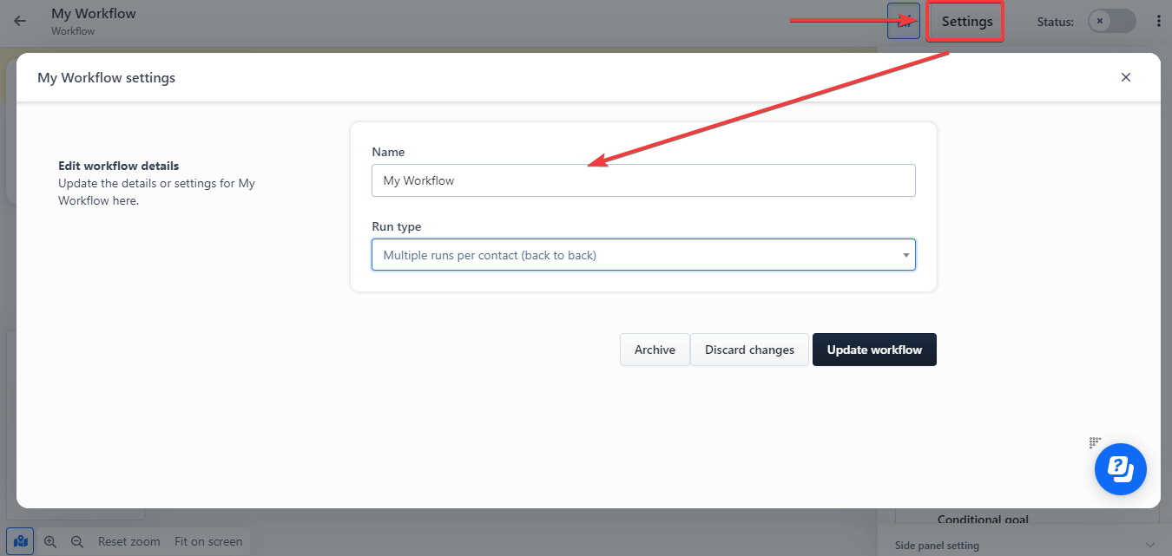
Task: Select Fit on screen view option
Action: (207, 540)
